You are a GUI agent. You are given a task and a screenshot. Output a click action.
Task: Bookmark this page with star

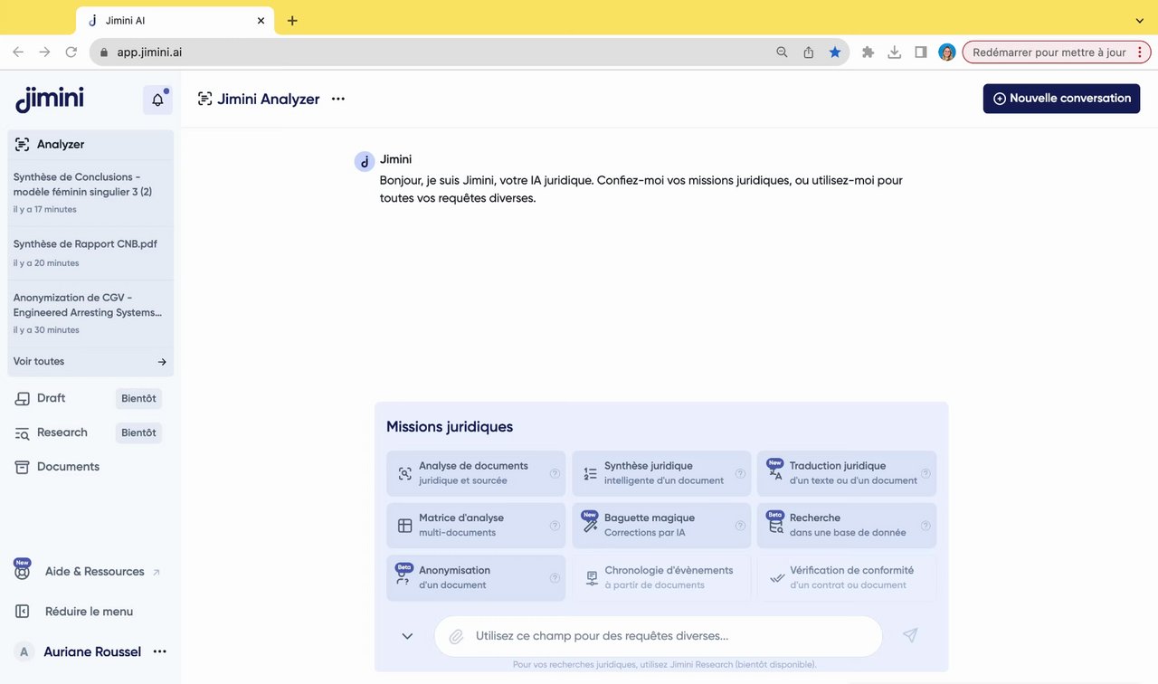[835, 52]
